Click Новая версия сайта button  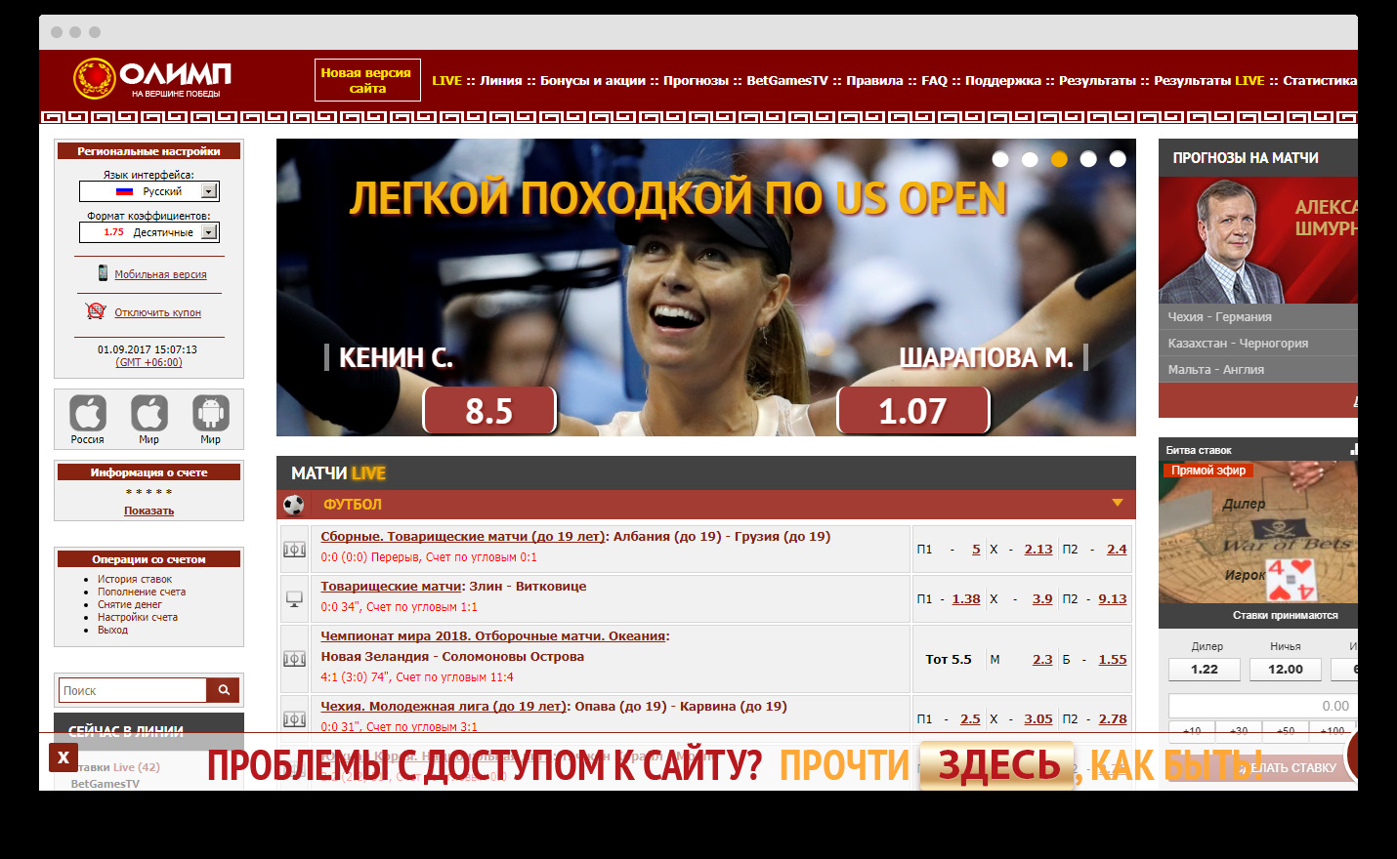tap(367, 80)
